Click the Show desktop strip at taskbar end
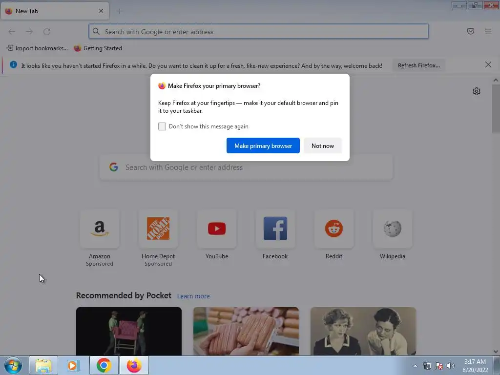The width and height of the screenshot is (500, 375). [x=497, y=365]
